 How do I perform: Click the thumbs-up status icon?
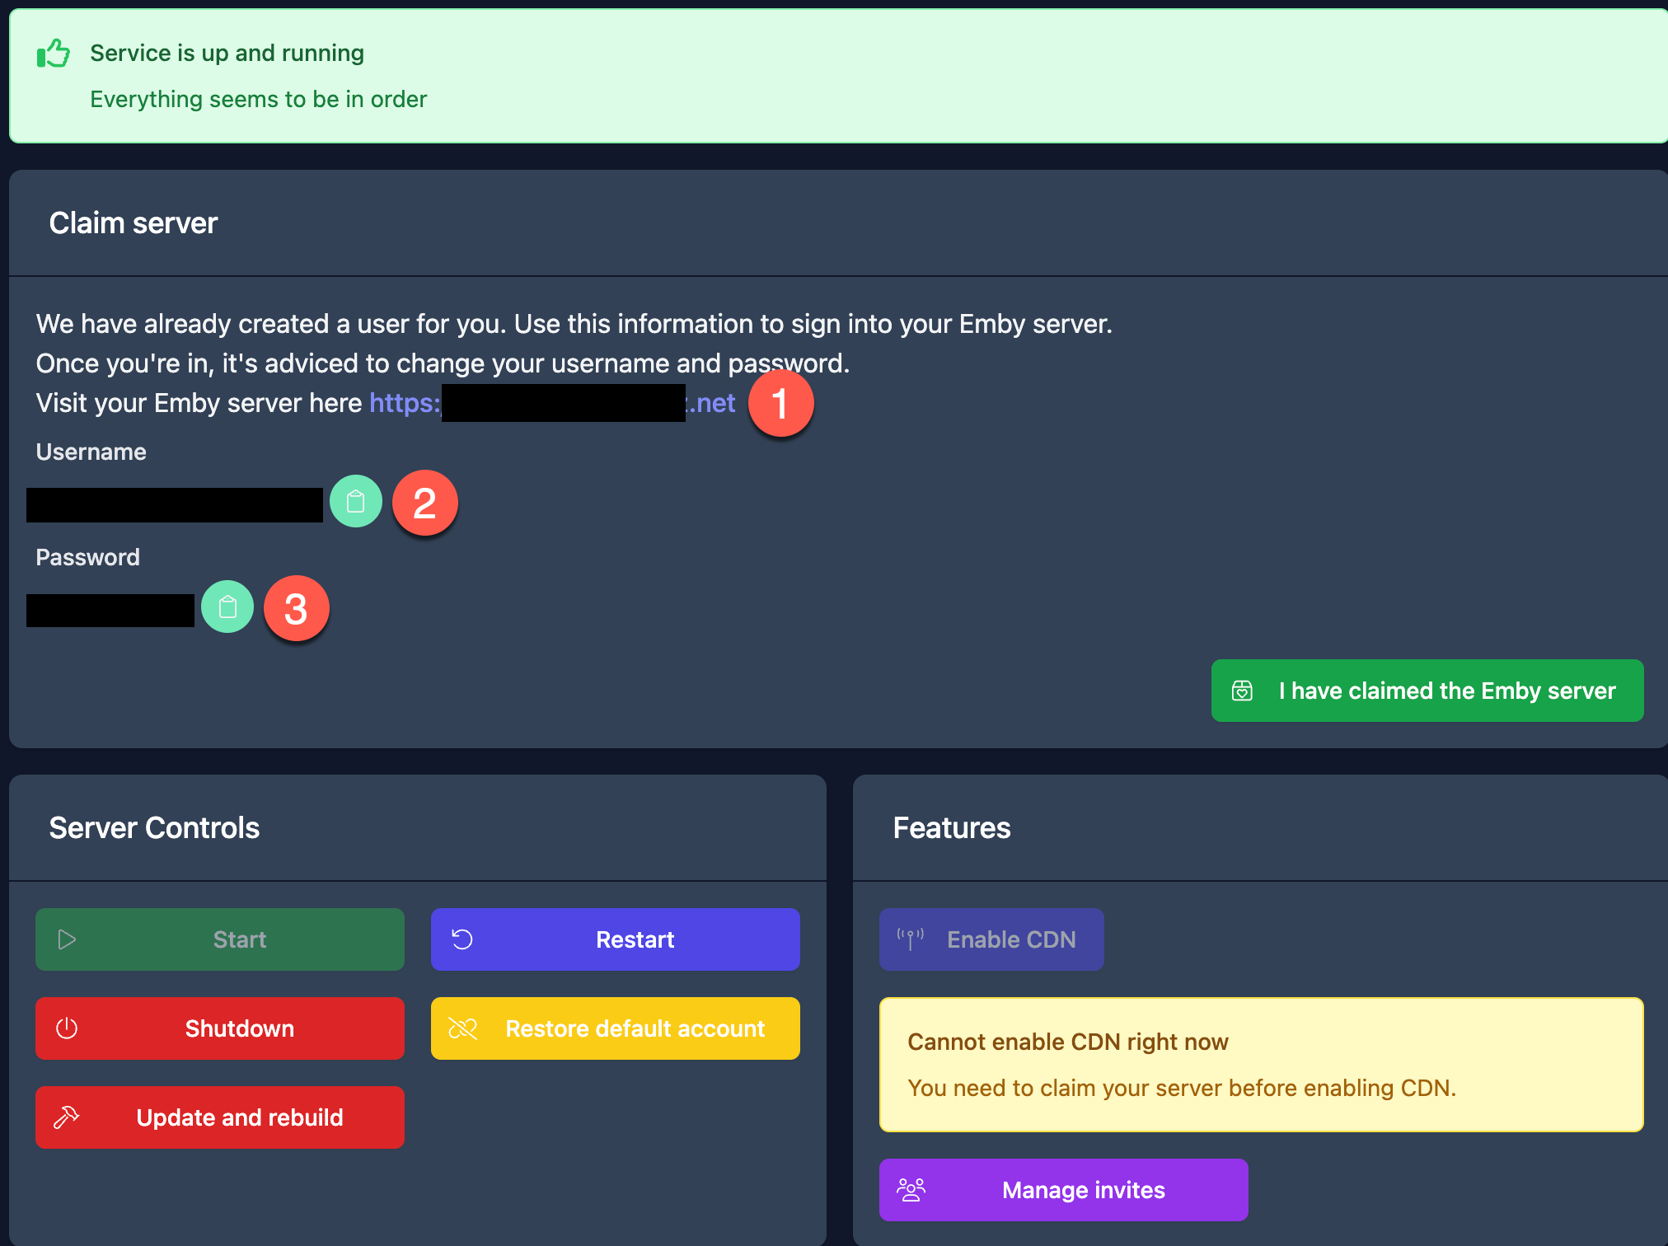54,54
